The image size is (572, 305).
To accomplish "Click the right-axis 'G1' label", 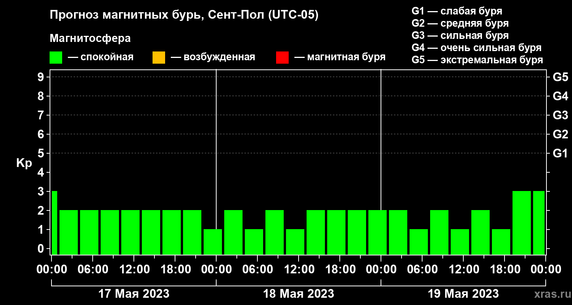I will [x=560, y=153].
